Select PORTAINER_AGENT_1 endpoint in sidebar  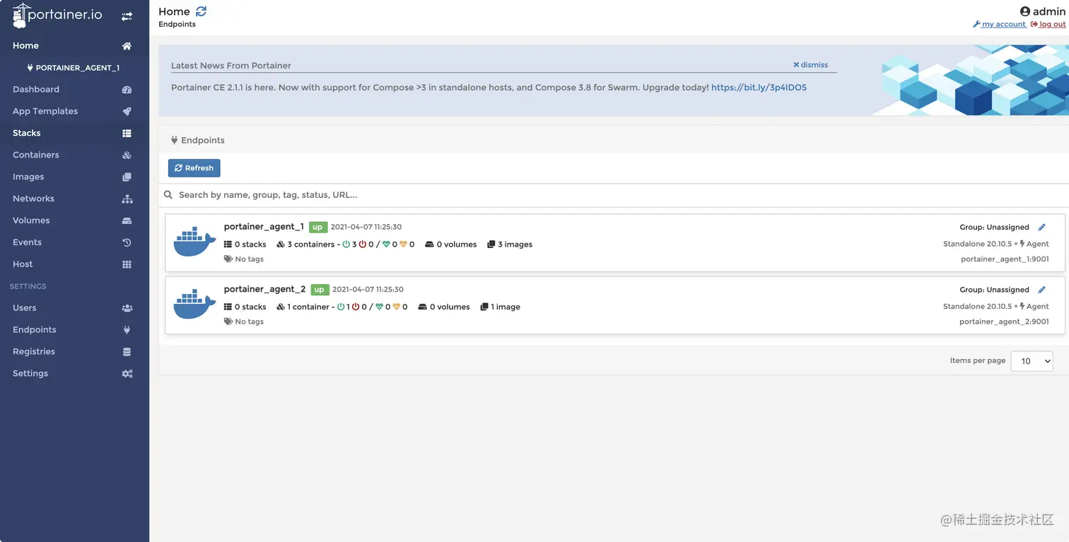pos(74,69)
